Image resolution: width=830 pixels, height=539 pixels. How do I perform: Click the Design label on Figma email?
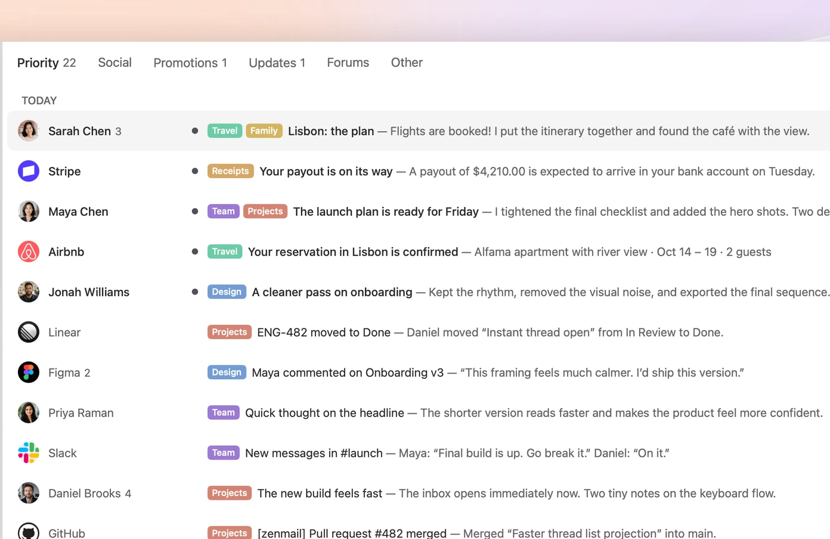tap(227, 372)
